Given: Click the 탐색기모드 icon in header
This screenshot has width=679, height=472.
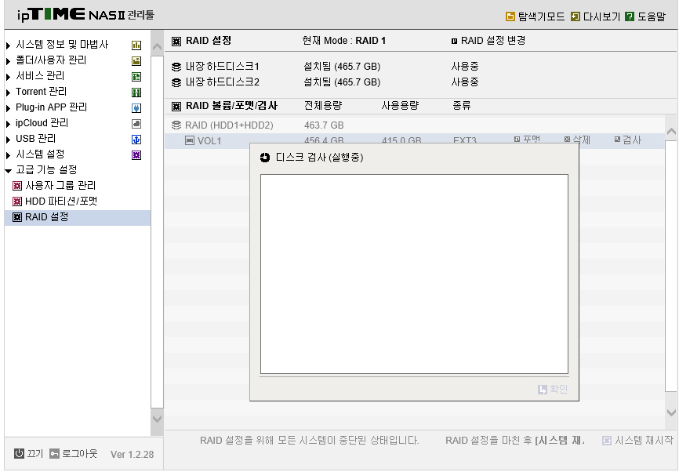Looking at the screenshot, I should (510, 16).
